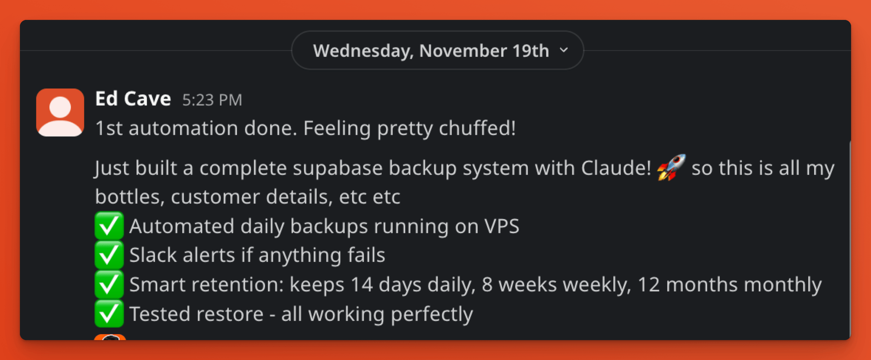Click the partially visible orange emoji at bottom
871x360 pixels.
coord(110,337)
